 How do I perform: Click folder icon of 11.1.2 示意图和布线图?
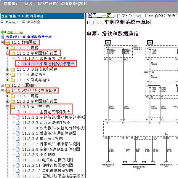[13, 53]
